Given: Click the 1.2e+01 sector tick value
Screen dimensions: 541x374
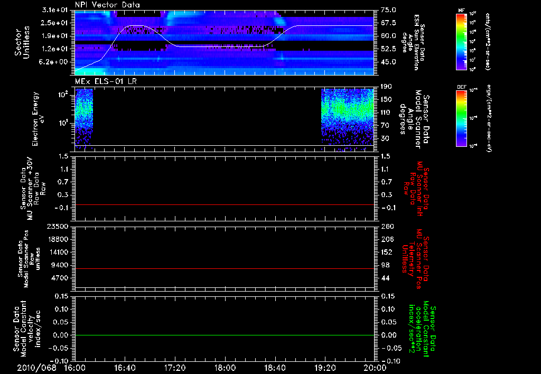Looking at the screenshot, I should [55, 49].
